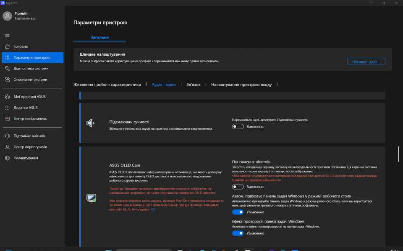Open Налаштування gear icon in sidebar
403x251 pixels.
7,158
